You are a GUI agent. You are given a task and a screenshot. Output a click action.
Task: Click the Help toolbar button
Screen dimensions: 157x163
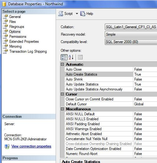point(87,14)
